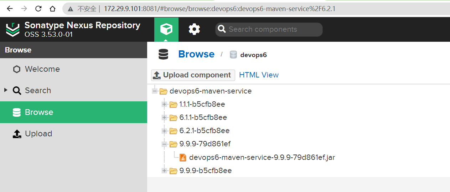Select the 1.1.1-b5cfb8ee tree row

[x=202, y=104]
